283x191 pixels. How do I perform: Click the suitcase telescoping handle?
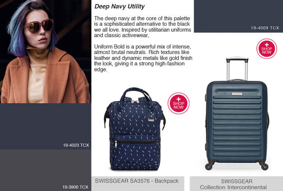coord(237,69)
